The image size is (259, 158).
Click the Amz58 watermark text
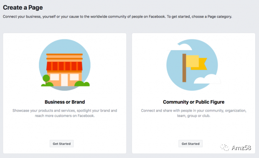tap(241, 148)
